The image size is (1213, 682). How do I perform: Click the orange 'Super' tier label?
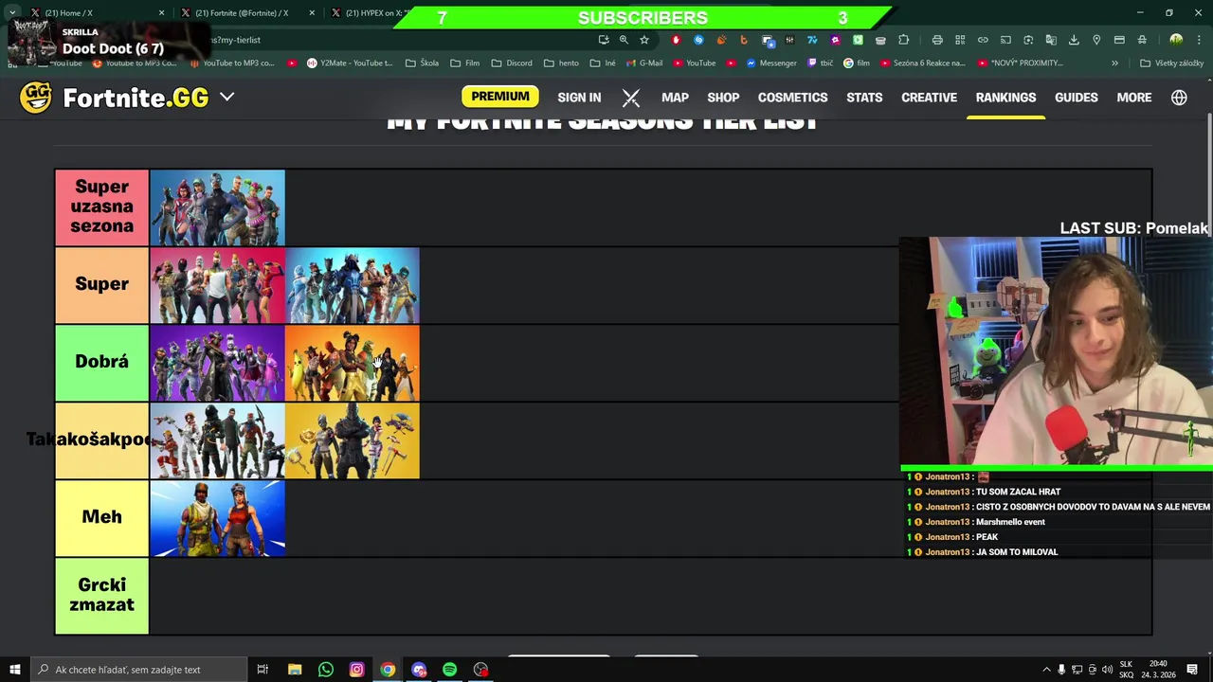[x=101, y=285]
